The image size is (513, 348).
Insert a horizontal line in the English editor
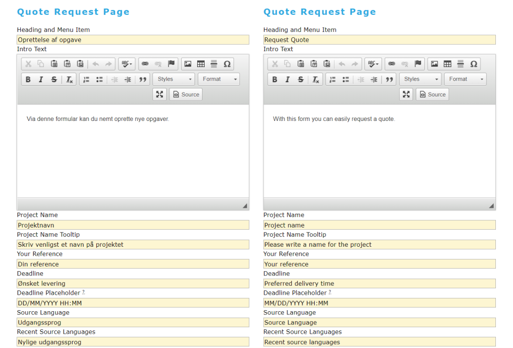coord(461,64)
